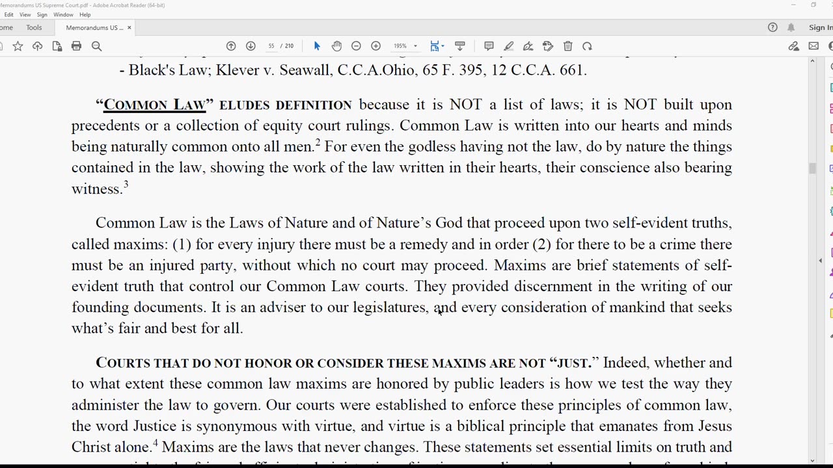The image size is (833, 468).
Task: Click the vertical scrollbar thumb
Action: click(812, 168)
